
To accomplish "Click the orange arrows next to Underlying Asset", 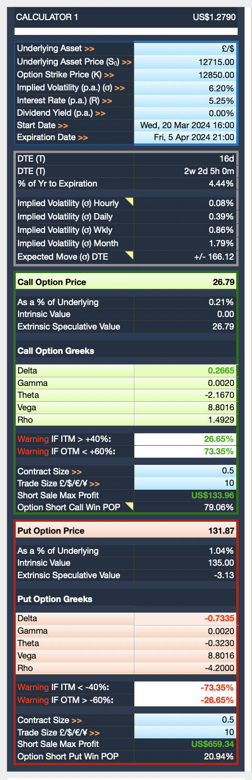I will [x=89, y=49].
